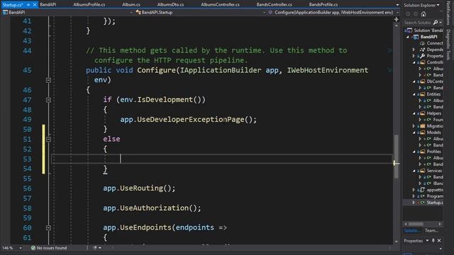The width and height of the screenshot is (454, 255).
Task: Click Solution Explorer horizontal scrollbar thumb
Action: point(416,224)
